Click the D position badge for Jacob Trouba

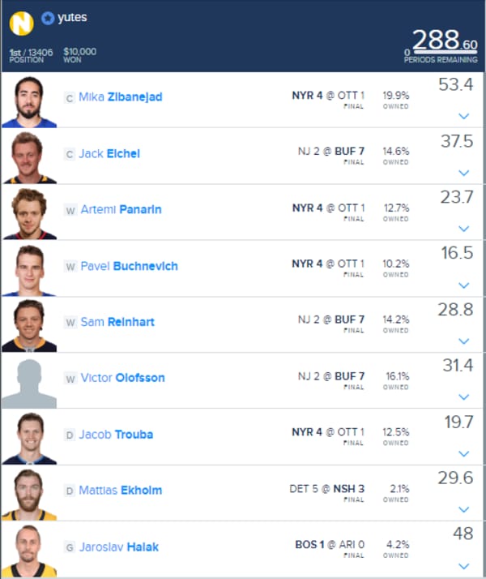(70, 435)
